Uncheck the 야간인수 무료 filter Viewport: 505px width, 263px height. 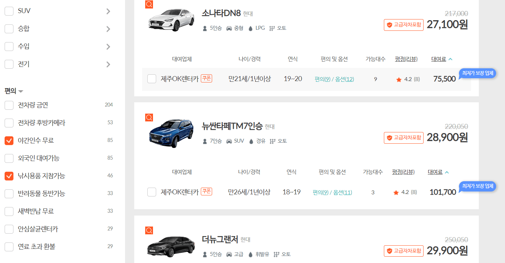[9, 141]
